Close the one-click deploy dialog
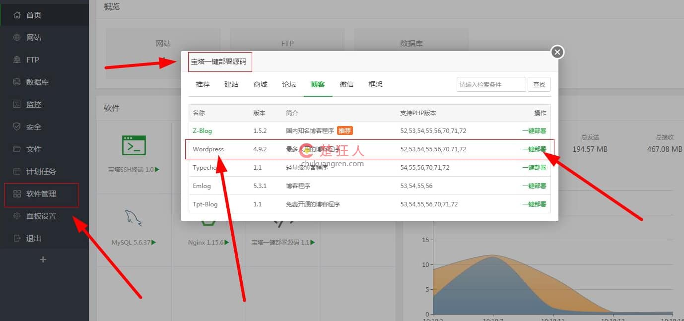Viewport: 684px width, 321px height. pyautogui.click(x=557, y=52)
